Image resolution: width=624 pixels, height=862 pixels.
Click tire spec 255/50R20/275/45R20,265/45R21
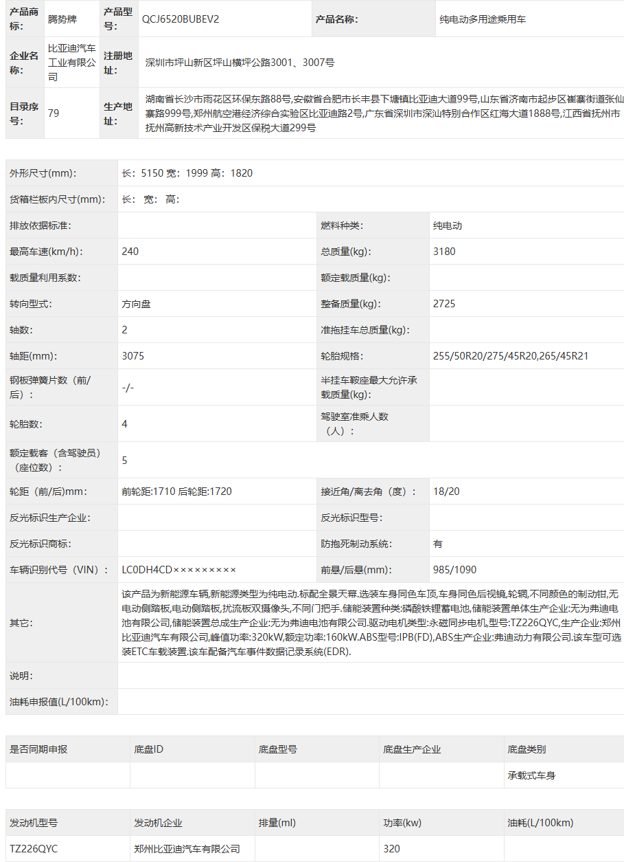pos(511,356)
